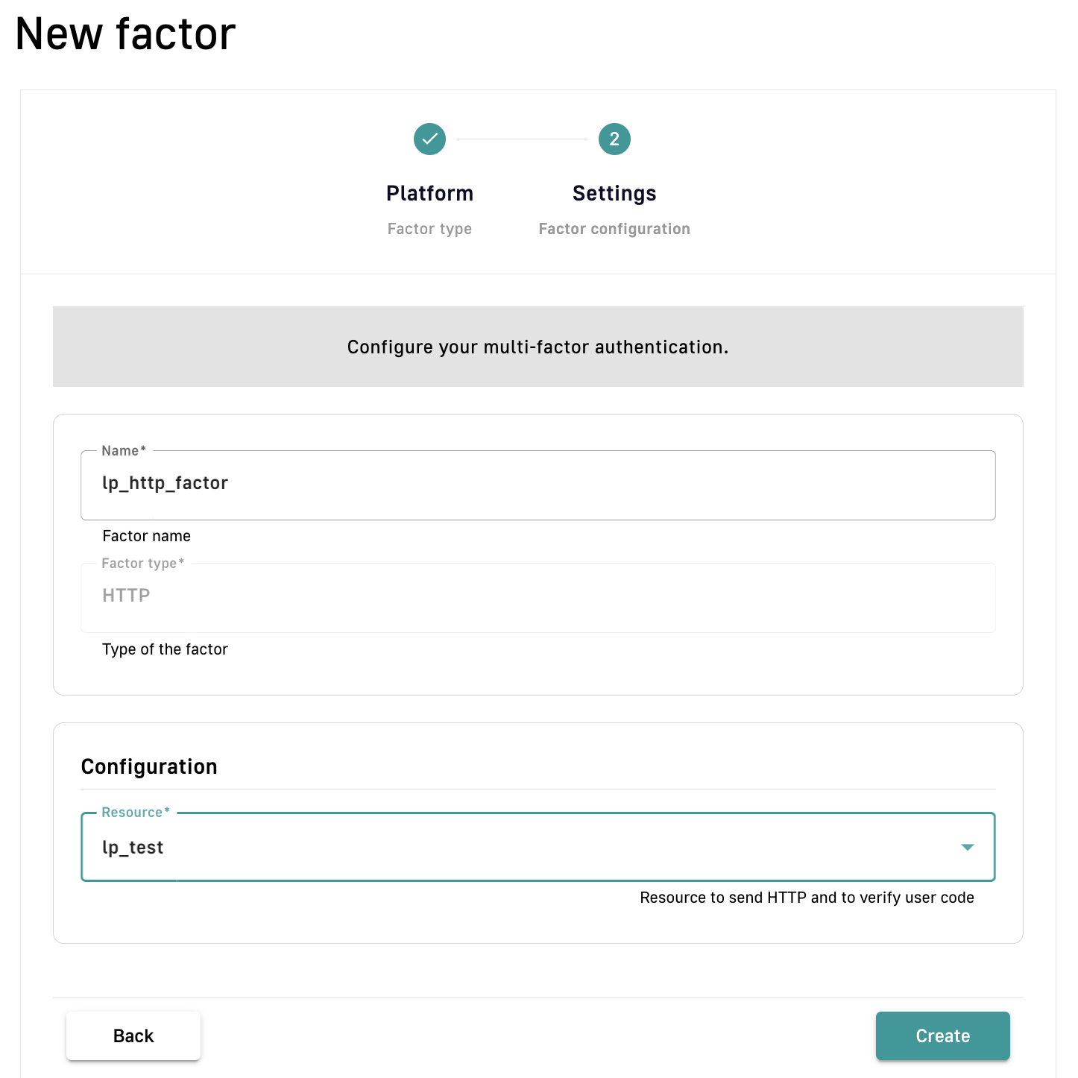Viewport: 1078px width, 1078px height.
Task: Click the 'Factor type' subtitle under Platform
Action: tap(429, 229)
